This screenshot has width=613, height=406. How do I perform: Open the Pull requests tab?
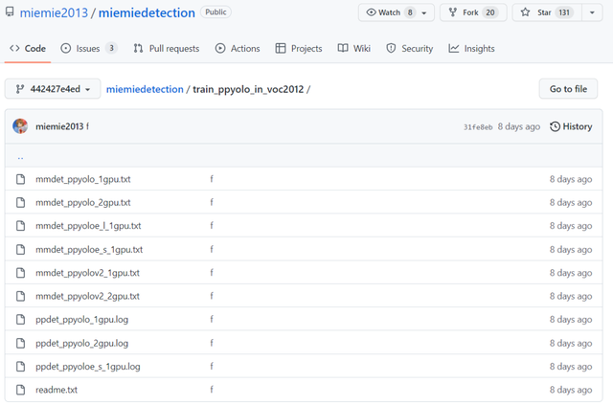click(x=166, y=49)
